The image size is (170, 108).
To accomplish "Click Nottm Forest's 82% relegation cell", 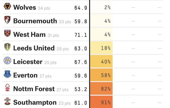I will pos(101,89).
